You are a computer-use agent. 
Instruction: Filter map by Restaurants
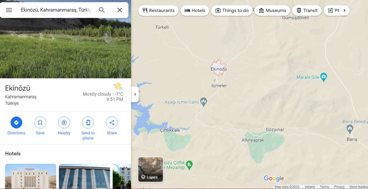pos(158,10)
